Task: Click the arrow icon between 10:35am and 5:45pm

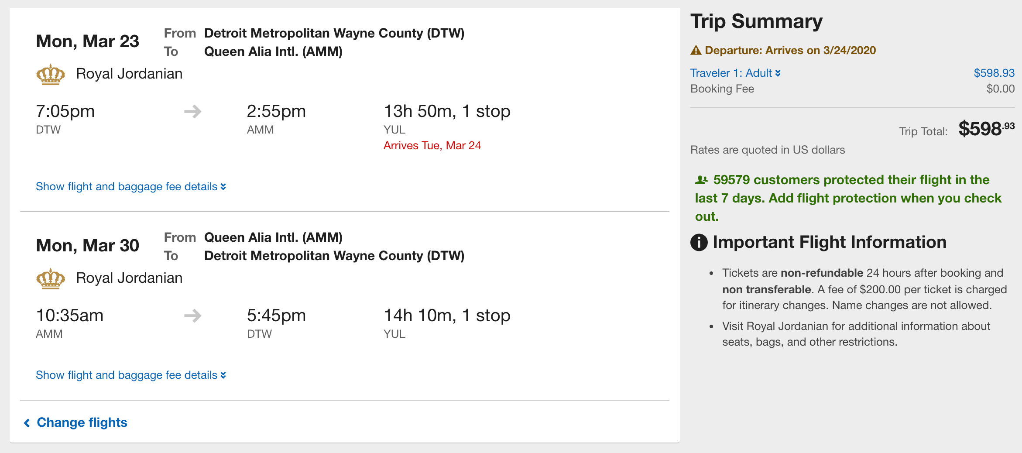Action: coord(192,316)
